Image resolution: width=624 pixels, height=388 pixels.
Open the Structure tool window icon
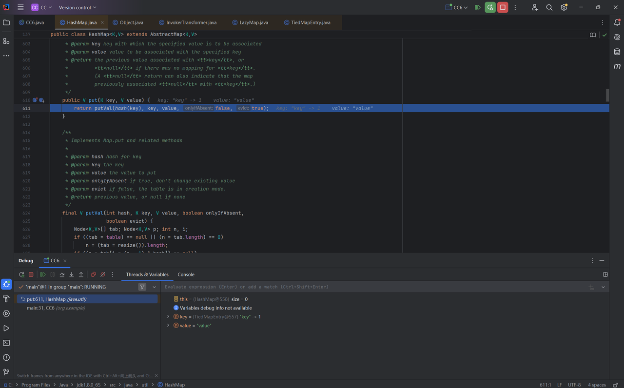pos(6,41)
